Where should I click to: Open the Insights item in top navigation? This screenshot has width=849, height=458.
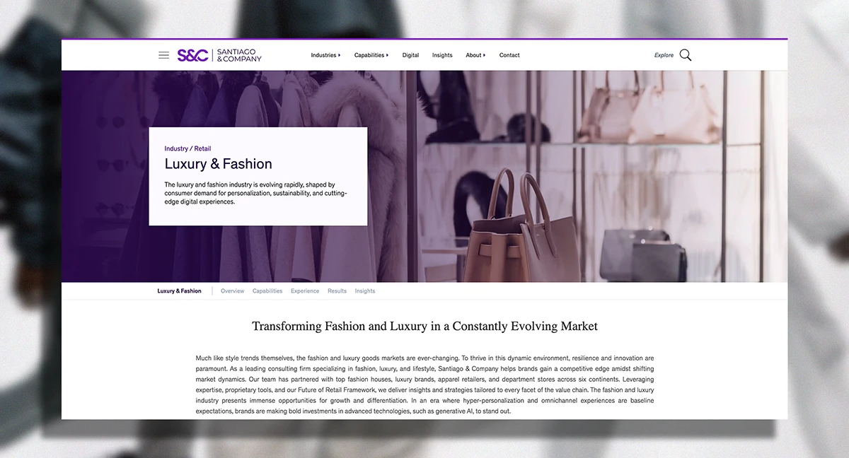[442, 55]
